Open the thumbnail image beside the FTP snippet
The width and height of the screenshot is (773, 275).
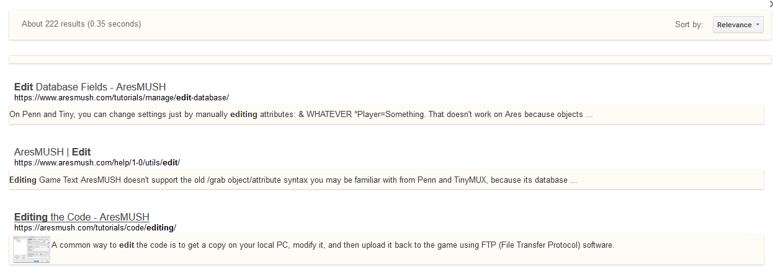tap(30, 249)
